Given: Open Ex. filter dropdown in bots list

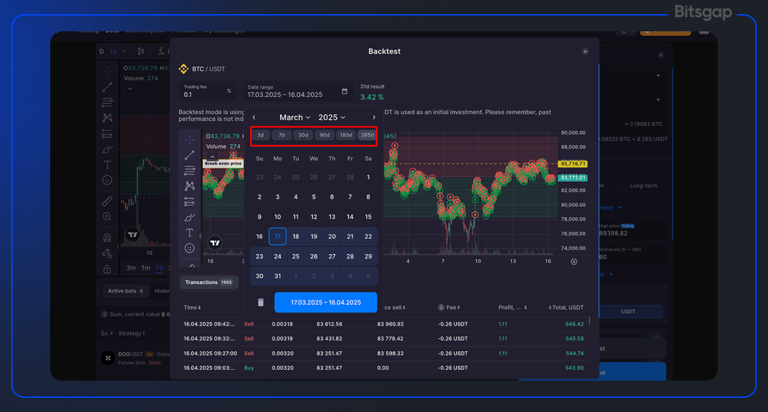Looking at the screenshot, I should pos(107,333).
